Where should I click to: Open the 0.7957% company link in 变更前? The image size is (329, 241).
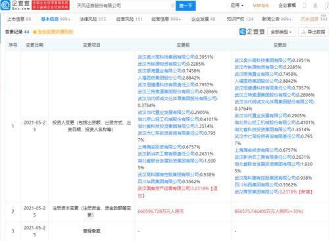(x=166, y=85)
